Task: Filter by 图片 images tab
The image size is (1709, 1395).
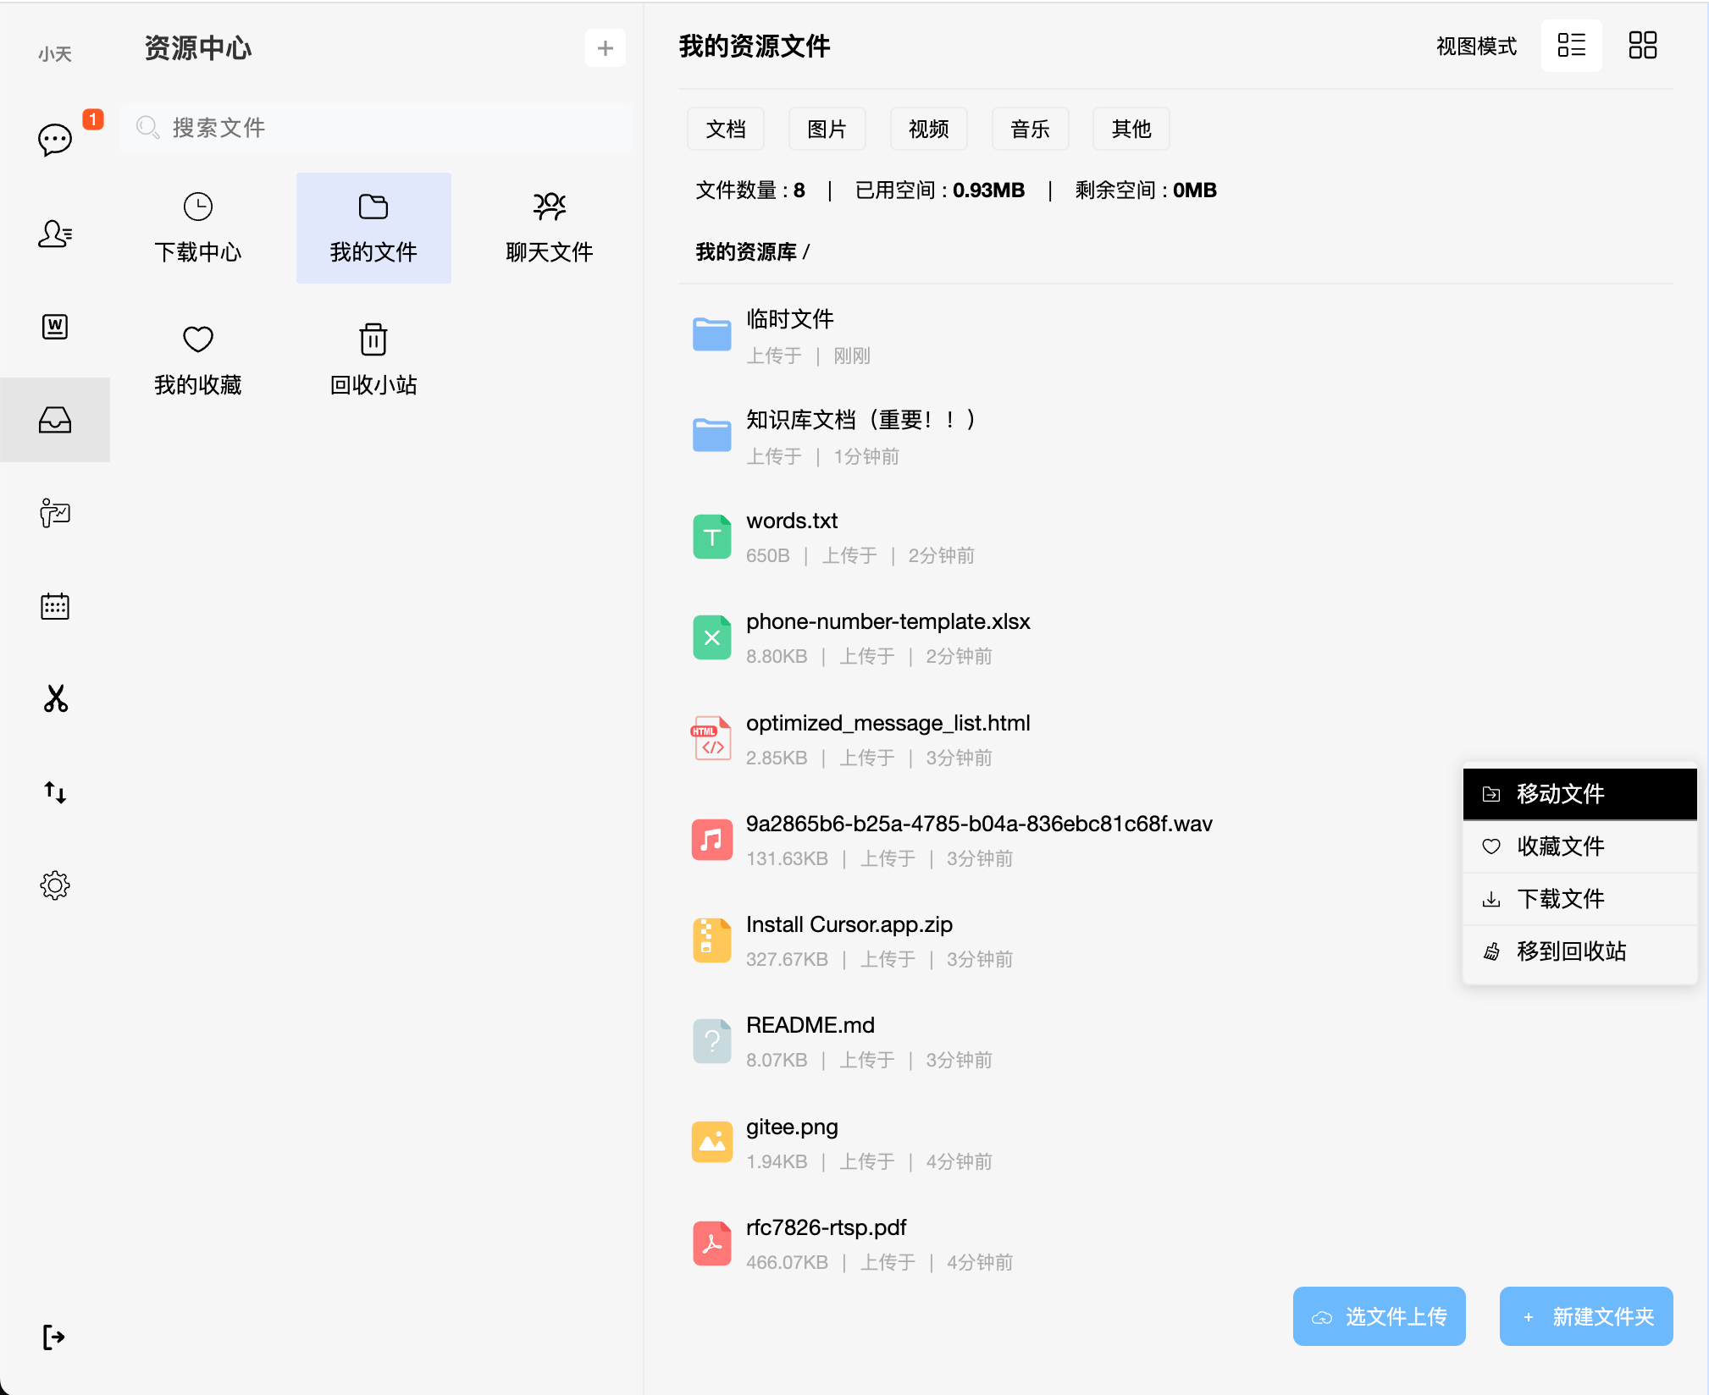Action: tap(827, 129)
